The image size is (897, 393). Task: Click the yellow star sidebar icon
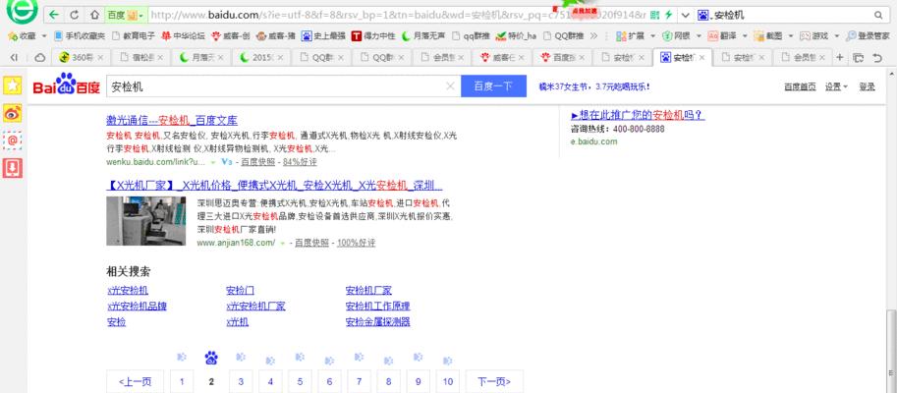[12, 85]
